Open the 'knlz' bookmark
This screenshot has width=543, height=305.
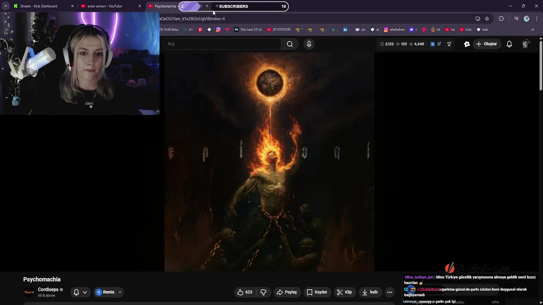click(x=465, y=30)
